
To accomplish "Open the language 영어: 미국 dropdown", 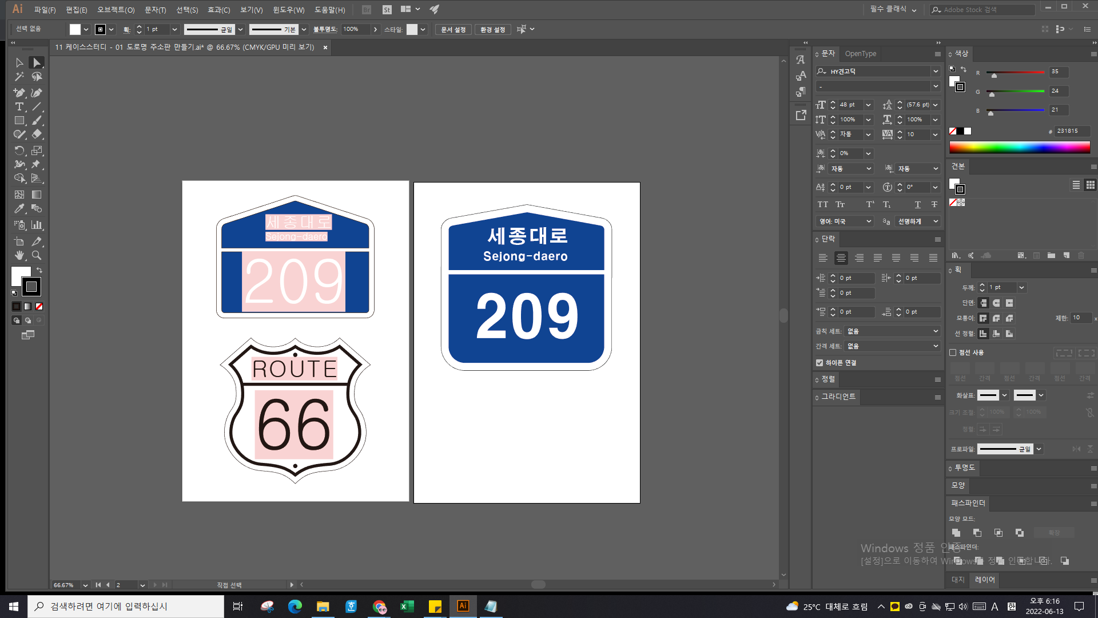I will 845,221.
